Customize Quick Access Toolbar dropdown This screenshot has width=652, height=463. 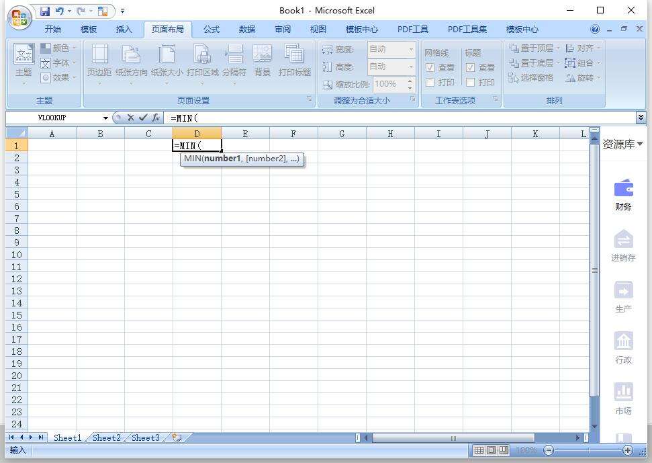tap(123, 11)
